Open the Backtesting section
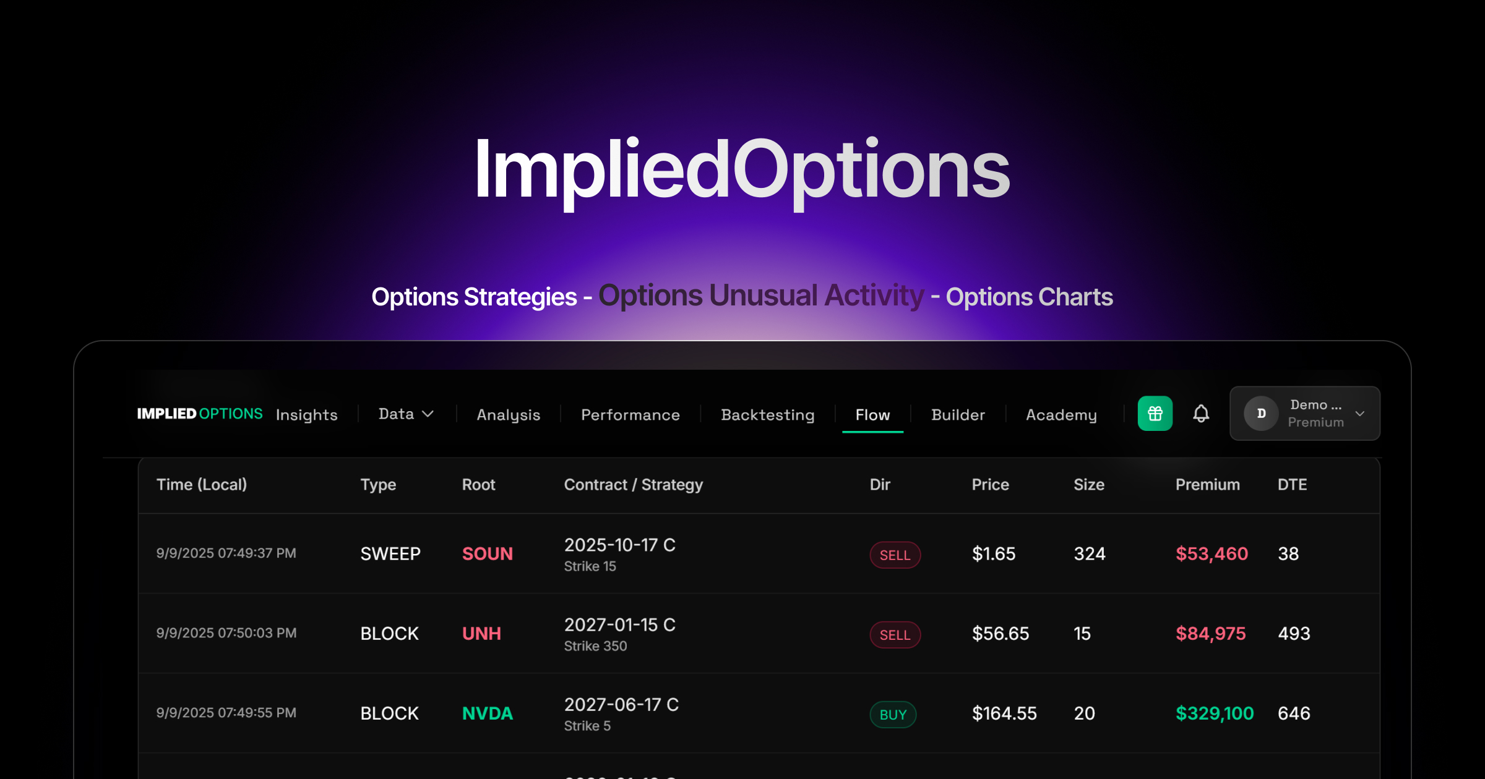This screenshot has width=1485, height=779. click(767, 414)
